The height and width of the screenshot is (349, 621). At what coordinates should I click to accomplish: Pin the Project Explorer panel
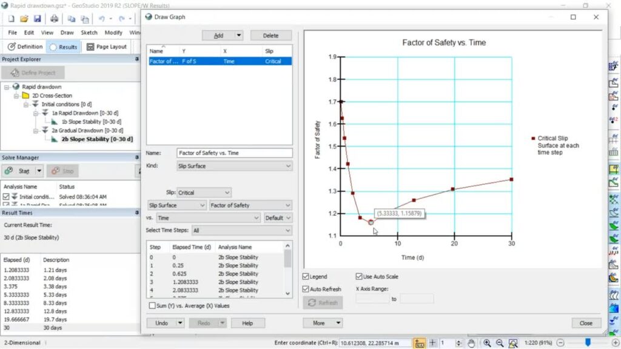(x=136, y=59)
